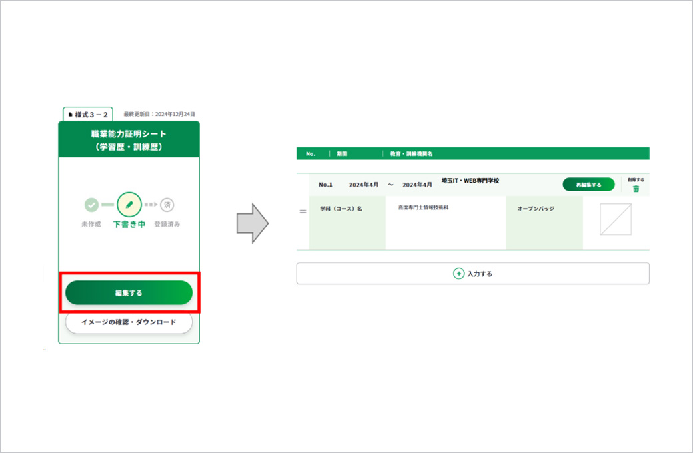This screenshot has height=453, width=693.
Task: Click the checkmark 未作成 step icon
Action: pos(91,205)
